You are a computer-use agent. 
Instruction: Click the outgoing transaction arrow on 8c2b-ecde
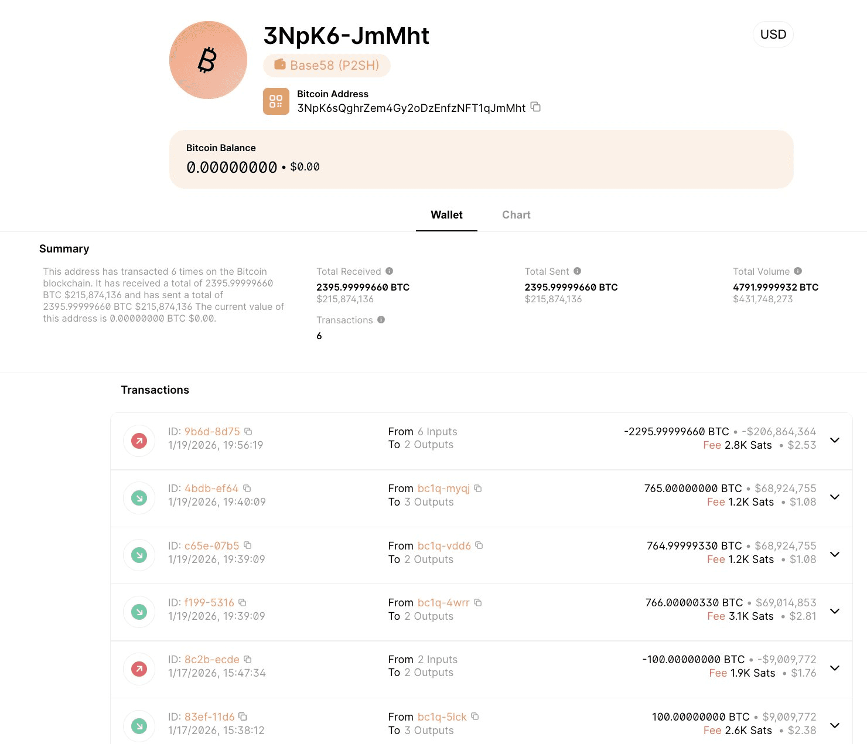point(139,668)
